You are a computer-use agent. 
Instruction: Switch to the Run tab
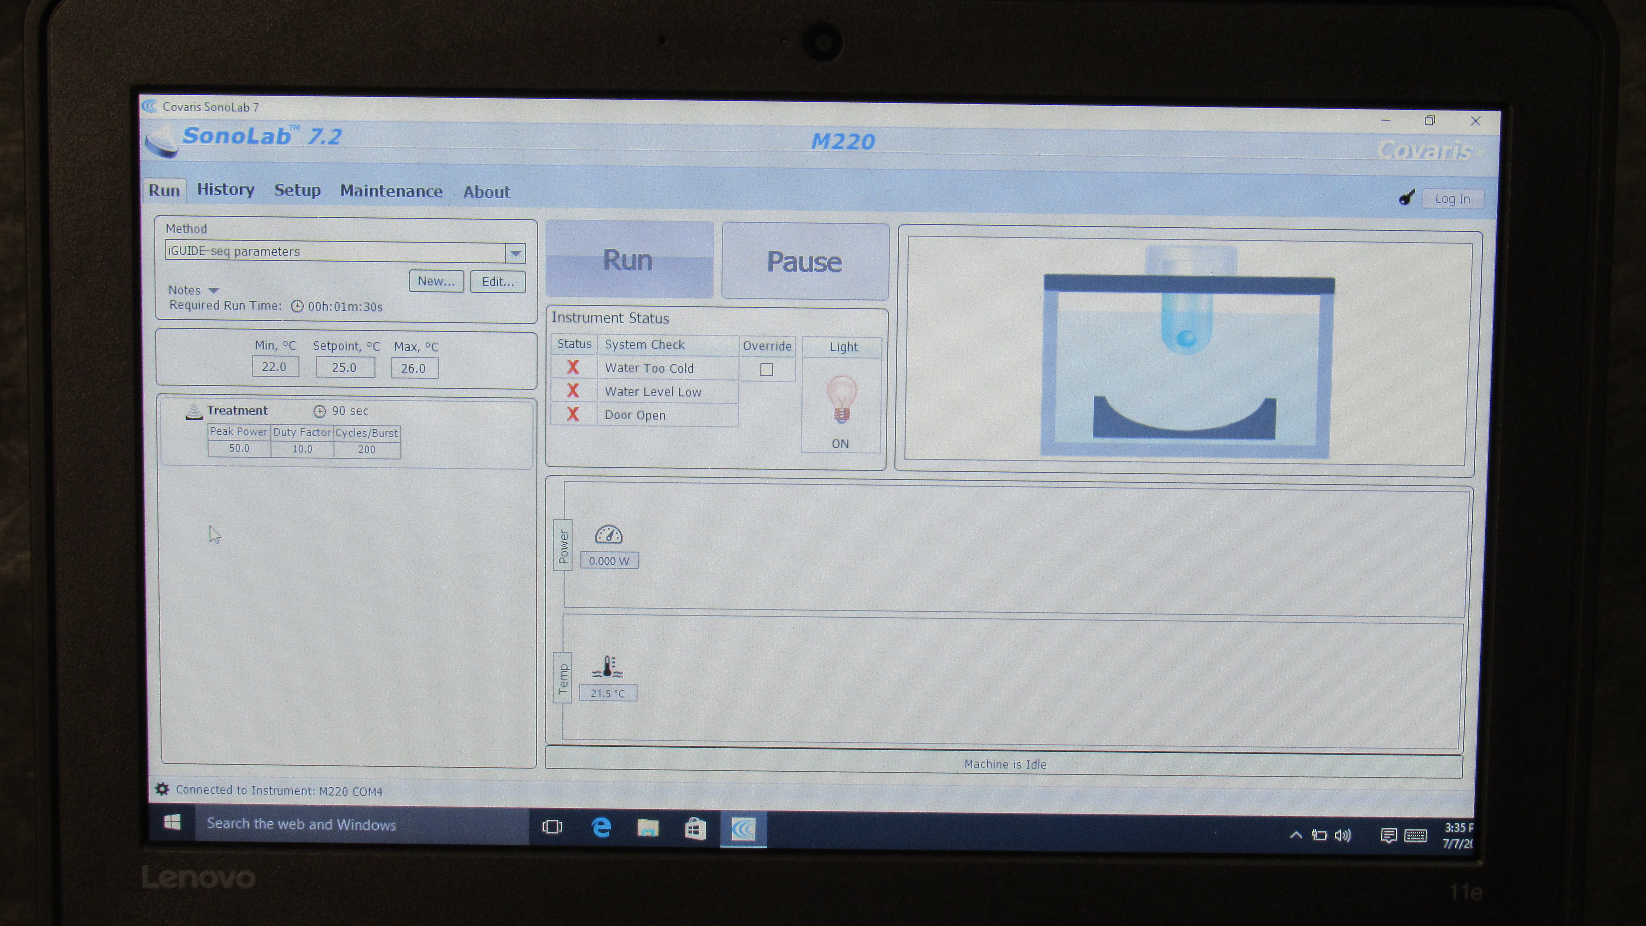point(164,190)
